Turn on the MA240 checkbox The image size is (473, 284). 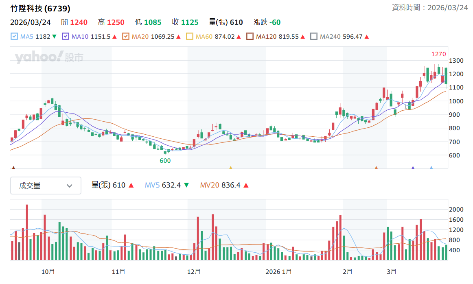click(314, 37)
